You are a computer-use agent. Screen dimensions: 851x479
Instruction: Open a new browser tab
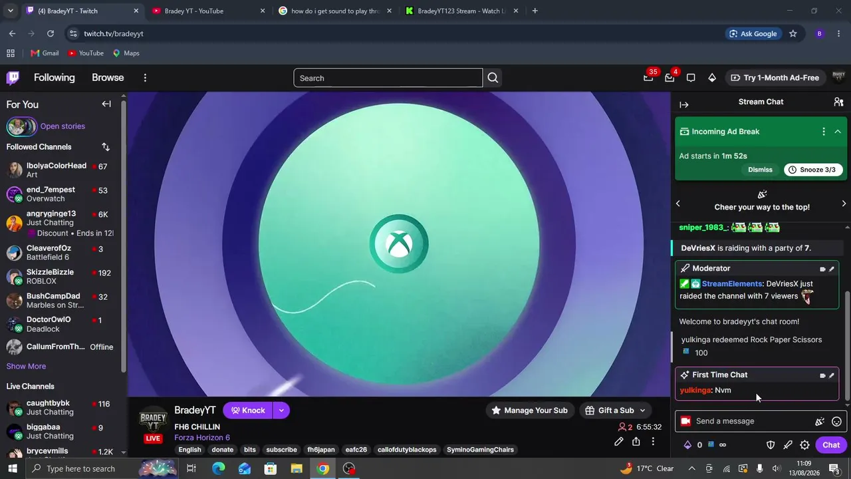click(535, 11)
